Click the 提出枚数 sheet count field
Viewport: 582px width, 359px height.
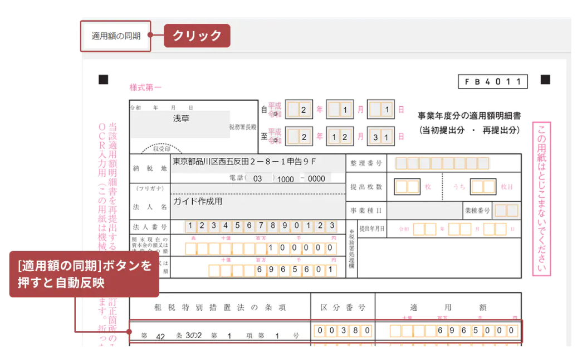coord(407,187)
